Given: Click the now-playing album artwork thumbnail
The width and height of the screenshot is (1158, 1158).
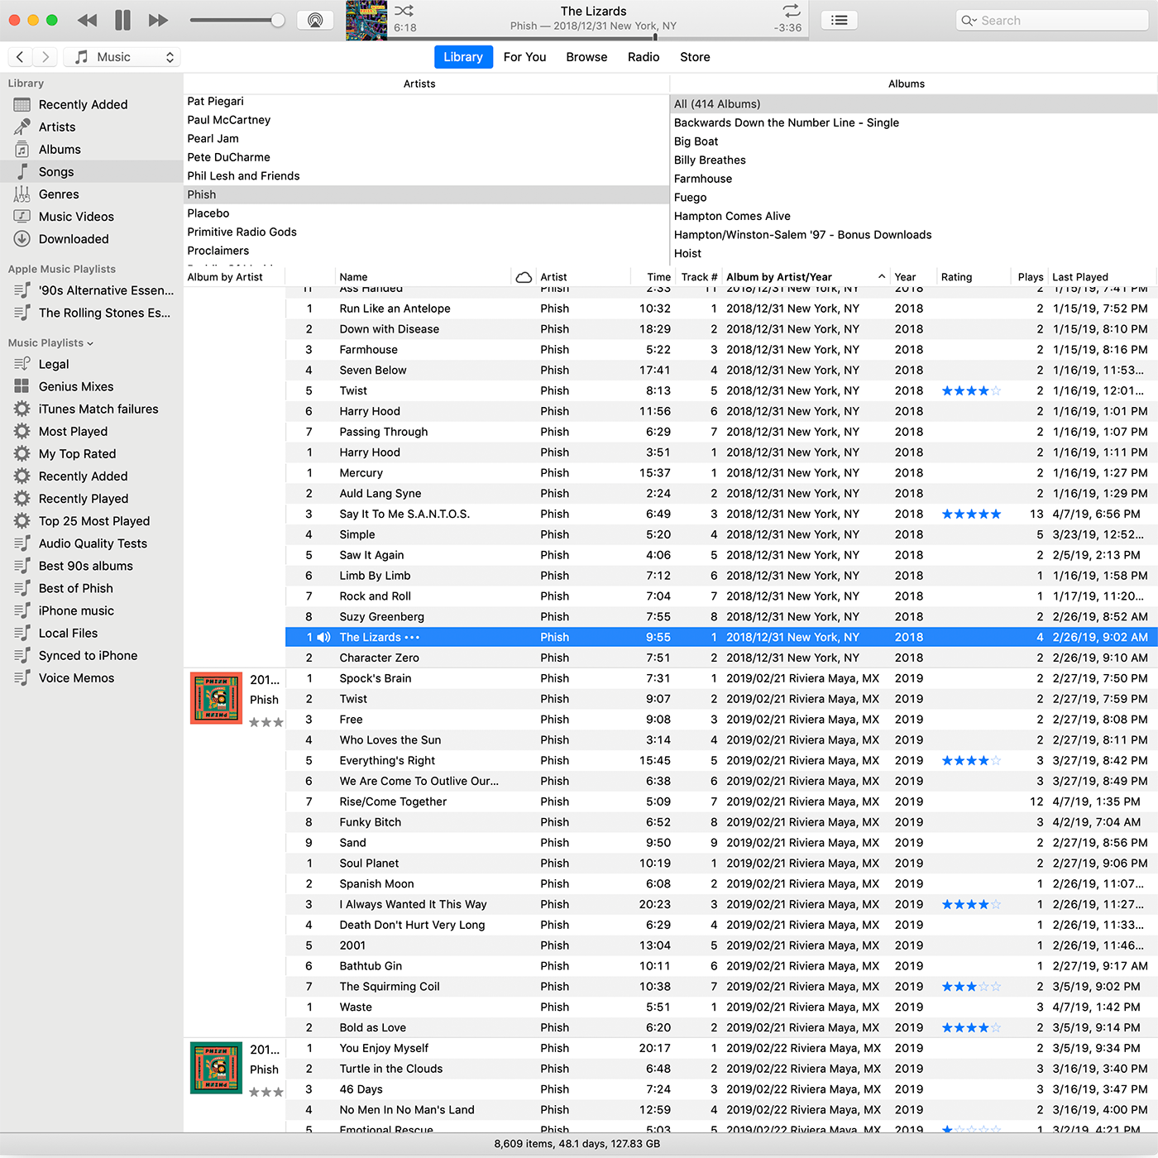Looking at the screenshot, I should 366,21.
